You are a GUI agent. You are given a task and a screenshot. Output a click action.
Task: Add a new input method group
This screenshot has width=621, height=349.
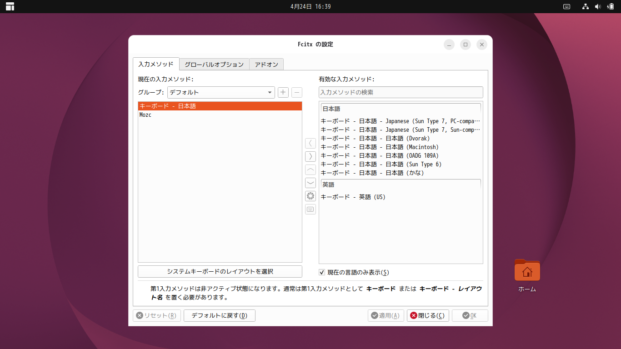click(283, 92)
